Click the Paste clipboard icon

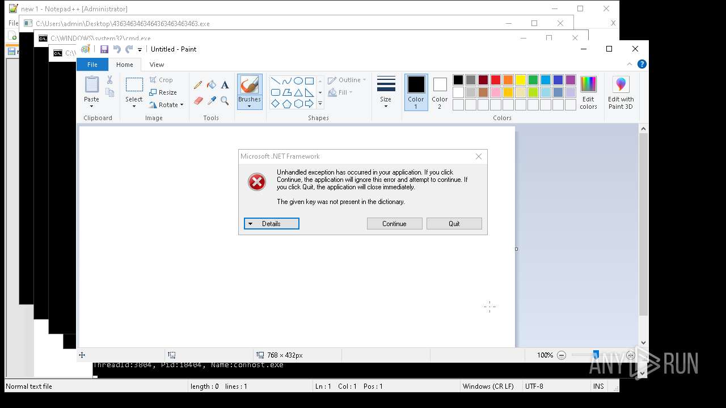(91, 84)
